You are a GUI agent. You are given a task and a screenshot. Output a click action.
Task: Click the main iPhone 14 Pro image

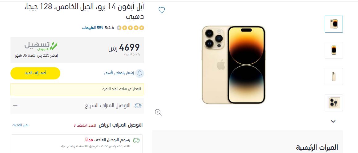coord(233,65)
